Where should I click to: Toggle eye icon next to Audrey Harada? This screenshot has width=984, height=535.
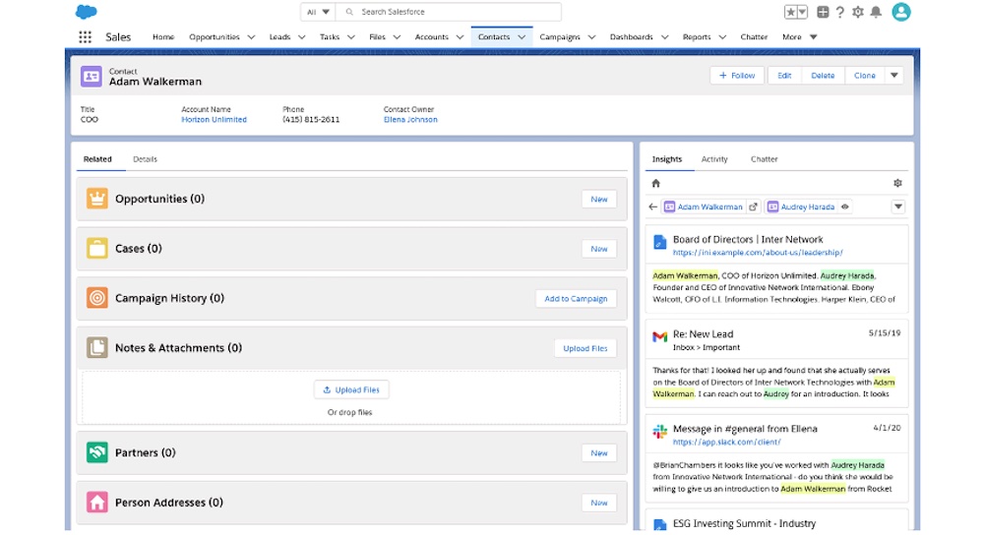click(845, 208)
